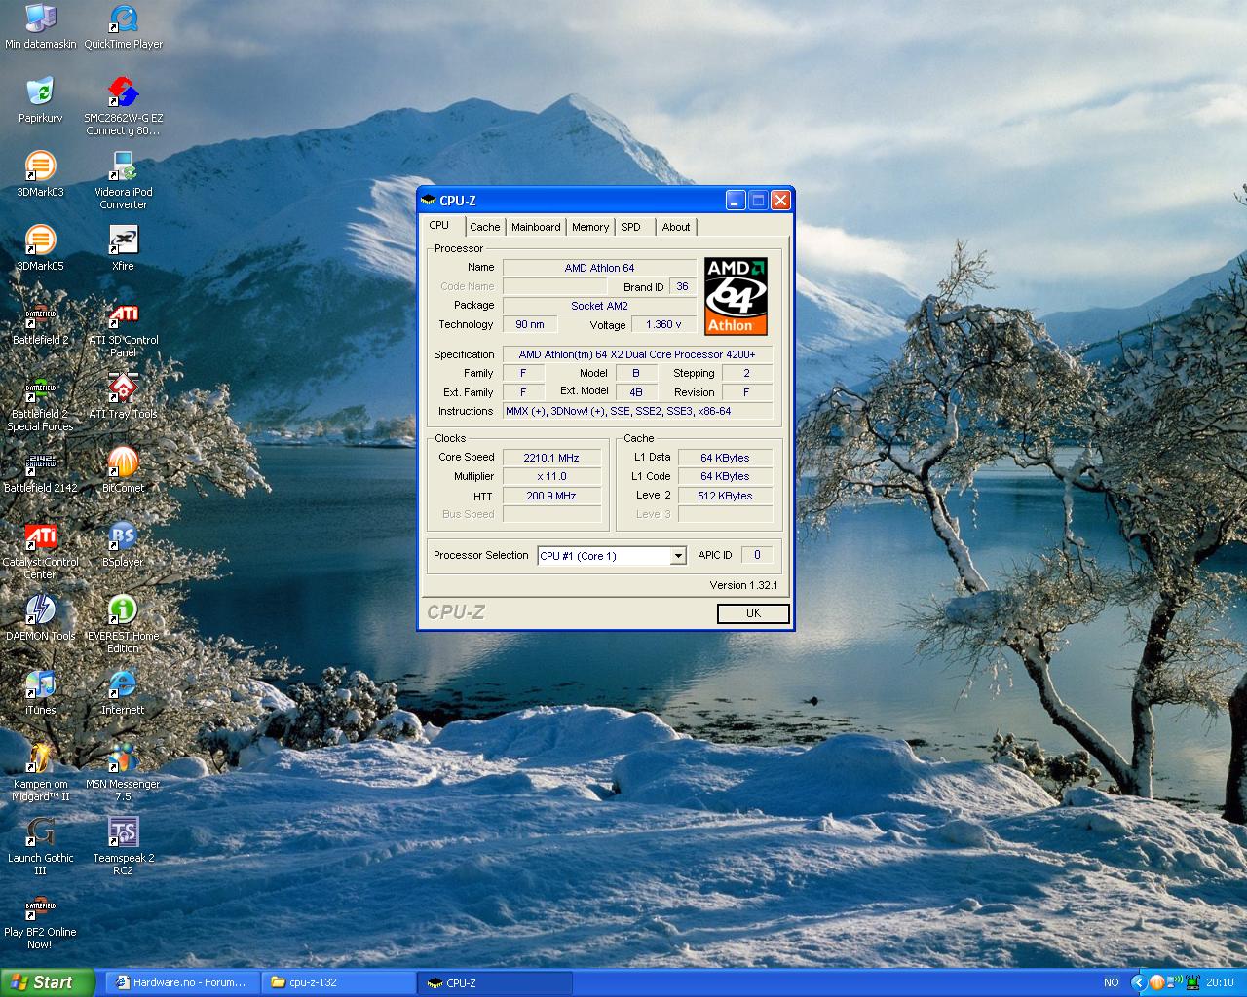Click the Socket AM2 package value
The width and height of the screenshot is (1247, 997).
click(599, 306)
